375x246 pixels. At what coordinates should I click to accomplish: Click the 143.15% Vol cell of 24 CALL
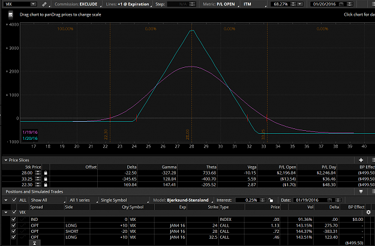coord(304,226)
